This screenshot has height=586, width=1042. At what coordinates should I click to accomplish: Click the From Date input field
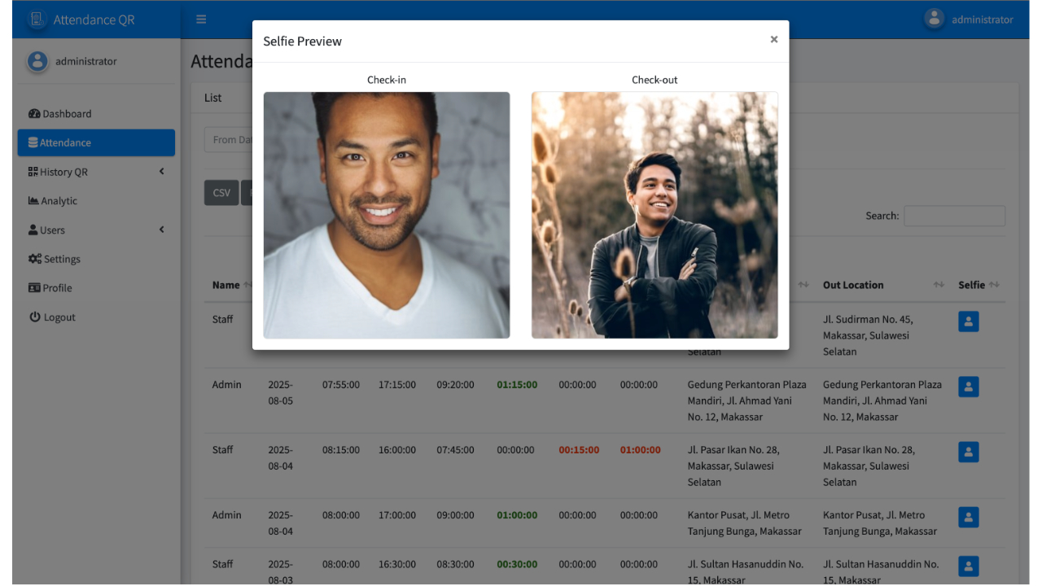(228, 140)
